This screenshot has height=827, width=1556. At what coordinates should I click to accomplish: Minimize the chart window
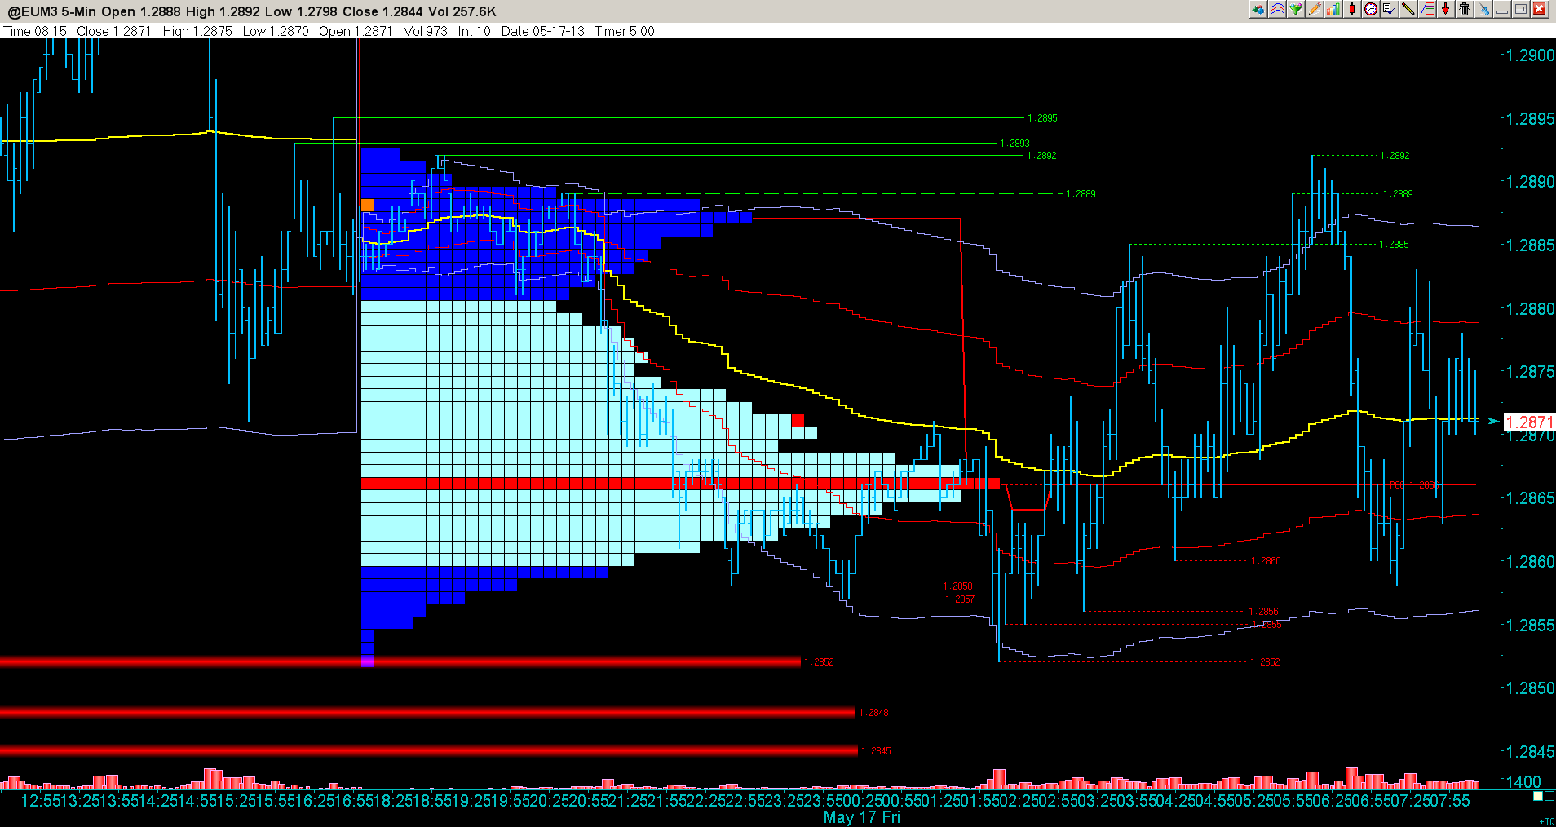1502,9
